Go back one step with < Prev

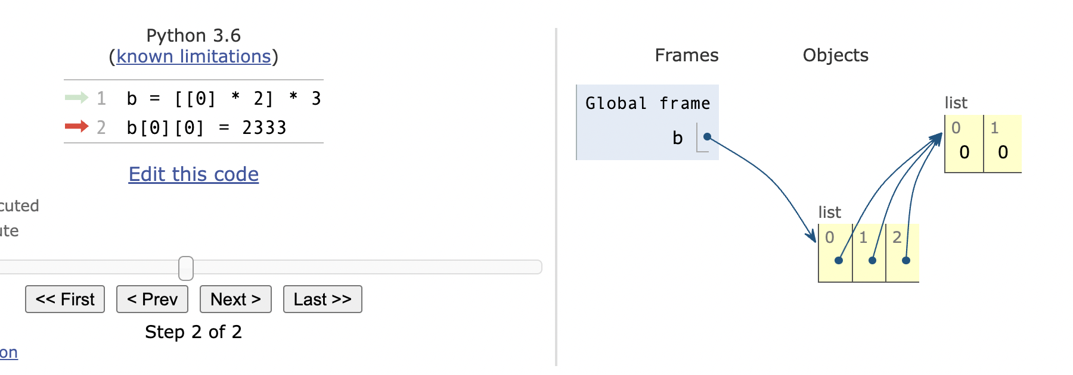tap(152, 299)
